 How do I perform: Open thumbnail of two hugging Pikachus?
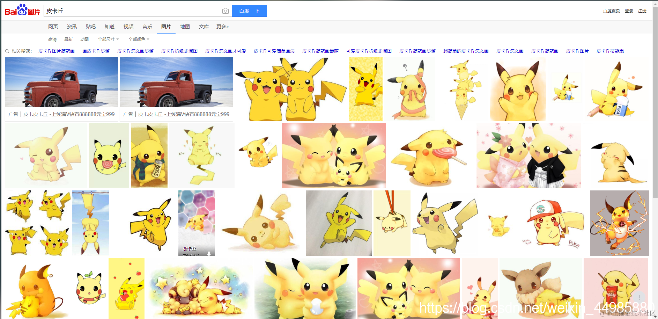pyautogui.click(x=290, y=89)
